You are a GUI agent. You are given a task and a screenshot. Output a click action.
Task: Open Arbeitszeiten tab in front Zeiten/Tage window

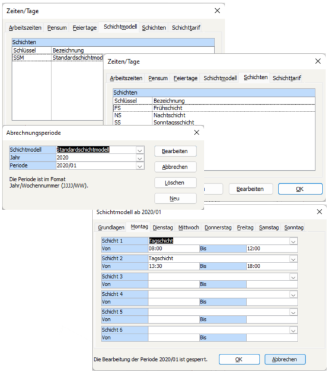tap(126, 78)
